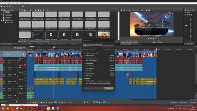The image size is (197, 111).
Task: Create a new project from main toolbar
Action: click(2, 6)
